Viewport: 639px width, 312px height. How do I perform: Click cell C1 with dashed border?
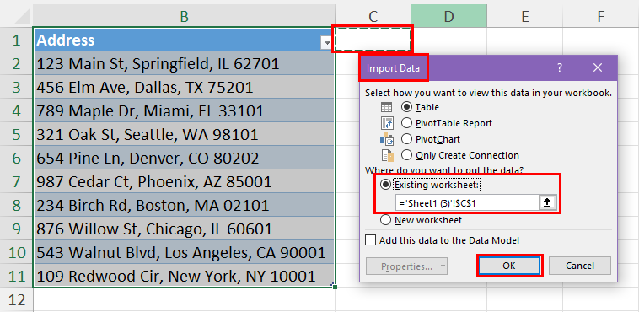[373, 39]
